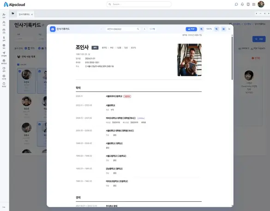Open the user profile avatar
270x211 pixels.
(x=261, y=4)
